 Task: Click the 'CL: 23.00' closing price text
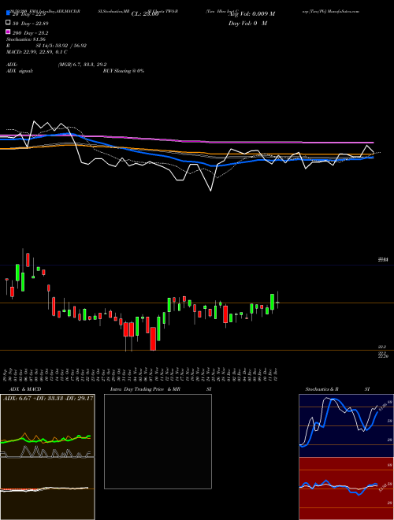click(x=145, y=14)
